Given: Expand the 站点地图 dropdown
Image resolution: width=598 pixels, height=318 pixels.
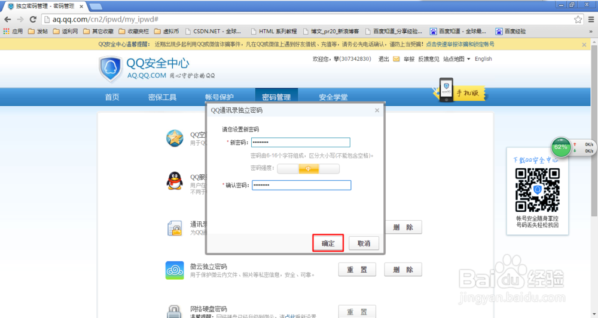Looking at the screenshot, I should click(456, 59).
